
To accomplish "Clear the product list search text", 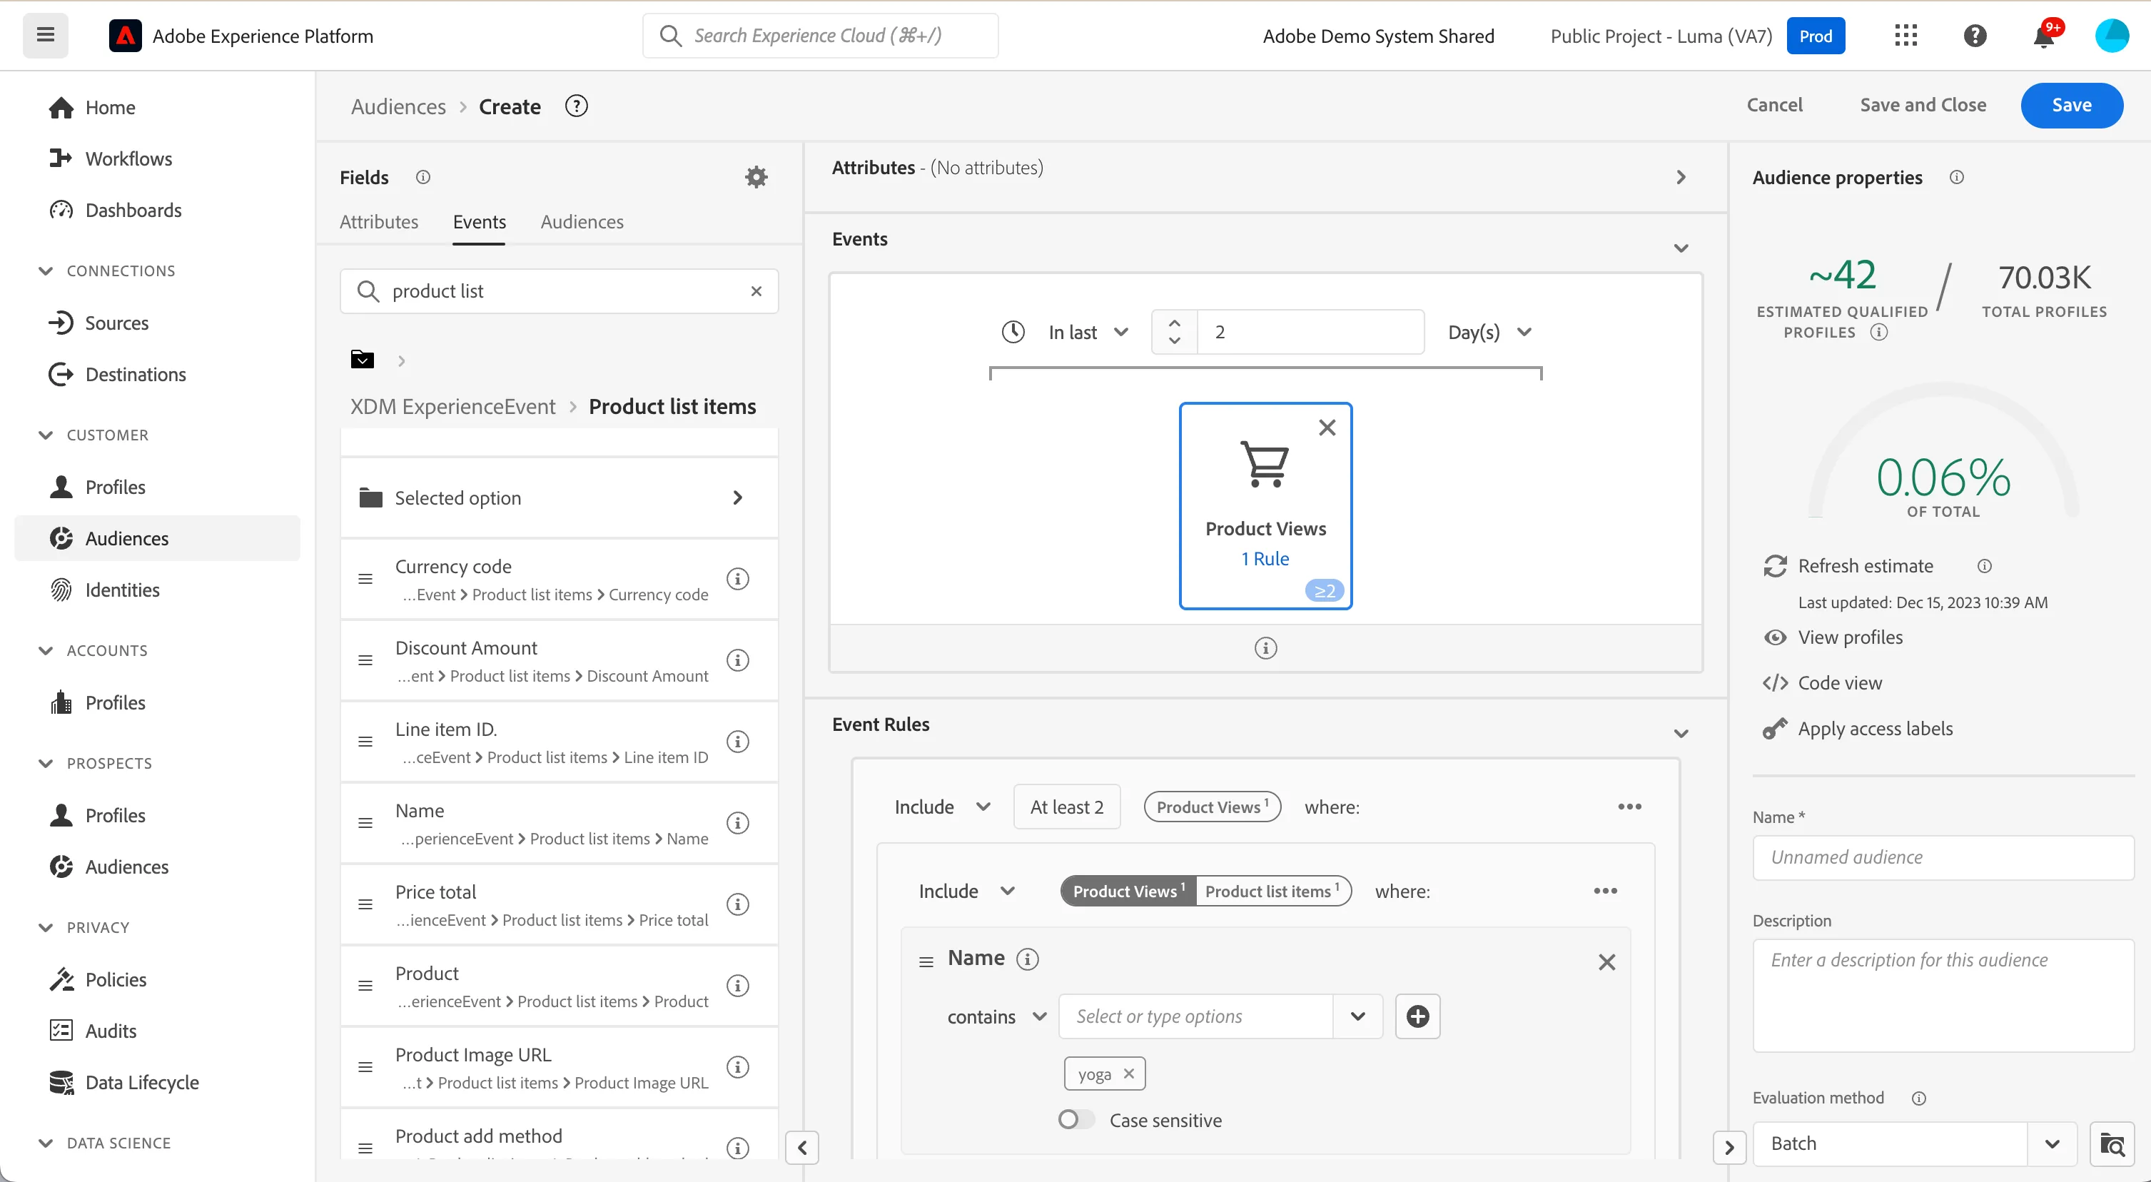I will [x=756, y=291].
